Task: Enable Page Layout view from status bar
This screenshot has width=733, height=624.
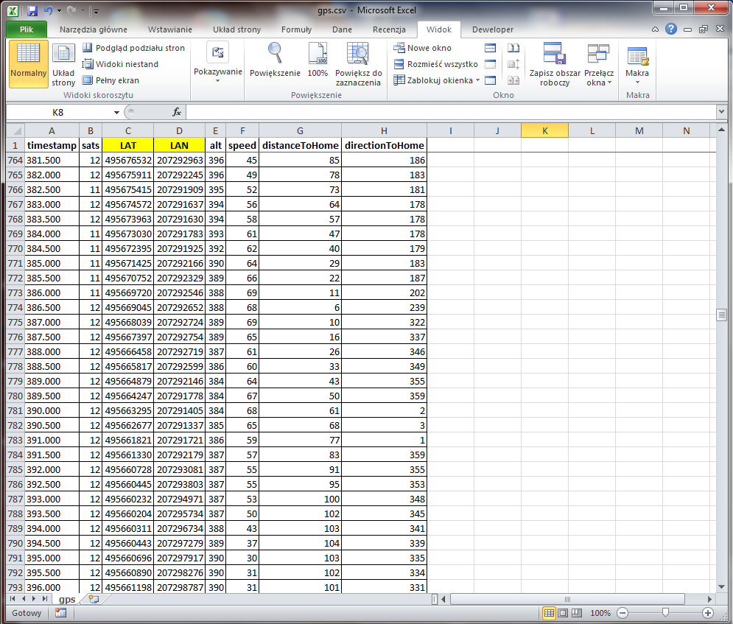Action: (563, 613)
